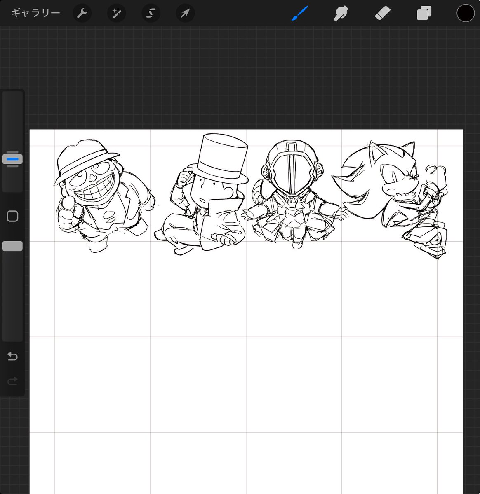Tap the astronaut helmet character sketch
The image size is (480, 494).
click(294, 194)
